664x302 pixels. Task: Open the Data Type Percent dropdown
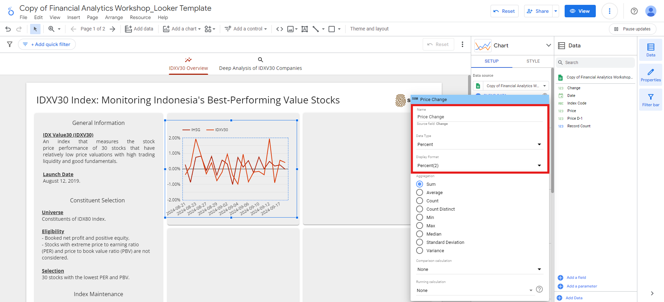tap(479, 145)
